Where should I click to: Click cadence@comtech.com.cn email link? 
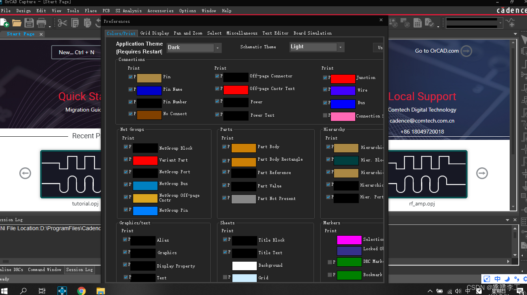(x=422, y=121)
